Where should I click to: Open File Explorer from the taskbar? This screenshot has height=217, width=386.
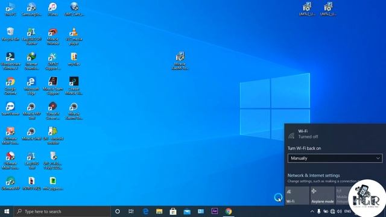159,212
